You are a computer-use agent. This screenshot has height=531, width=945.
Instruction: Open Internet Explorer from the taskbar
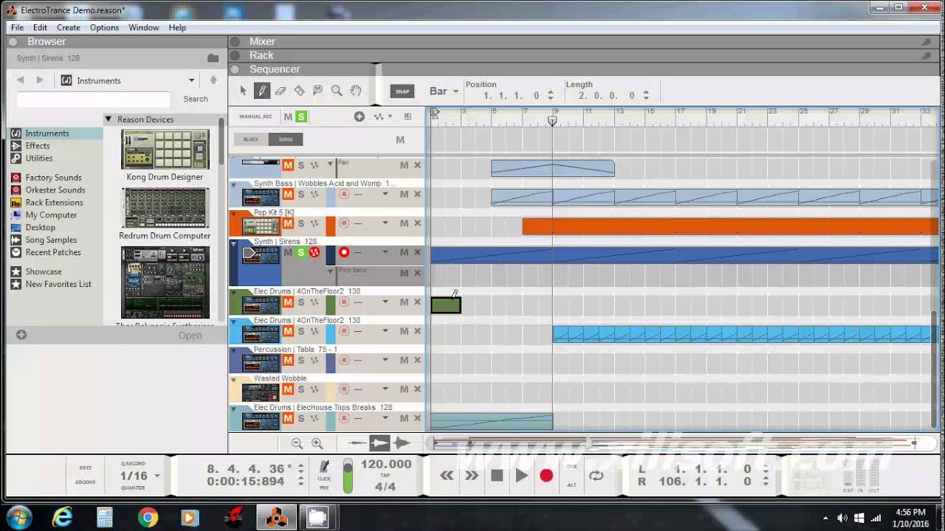click(x=63, y=518)
